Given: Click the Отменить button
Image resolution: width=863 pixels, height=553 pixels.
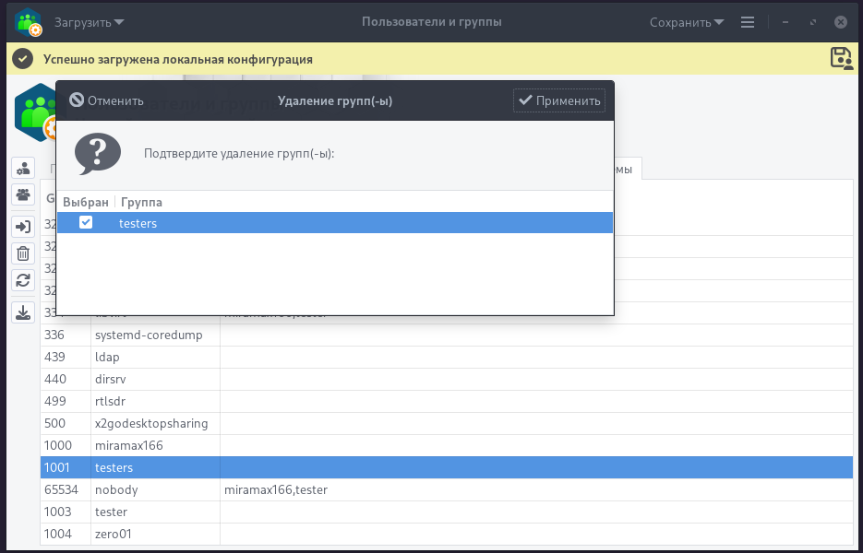Looking at the screenshot, I should click(107, 100).
